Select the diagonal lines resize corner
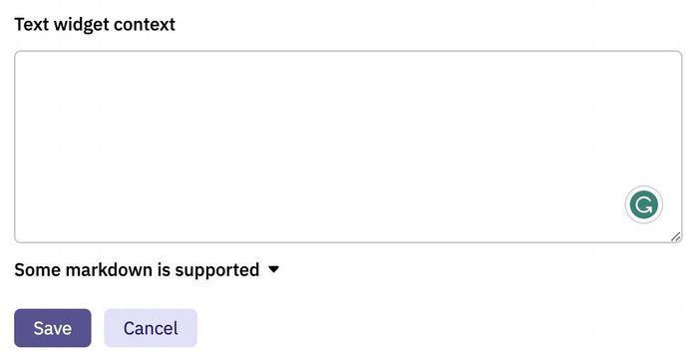This screenshot has height=363, width=698. coord(675,236)
